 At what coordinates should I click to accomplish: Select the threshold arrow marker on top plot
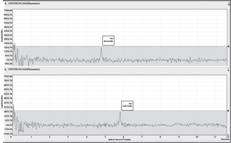click(228, 46)
